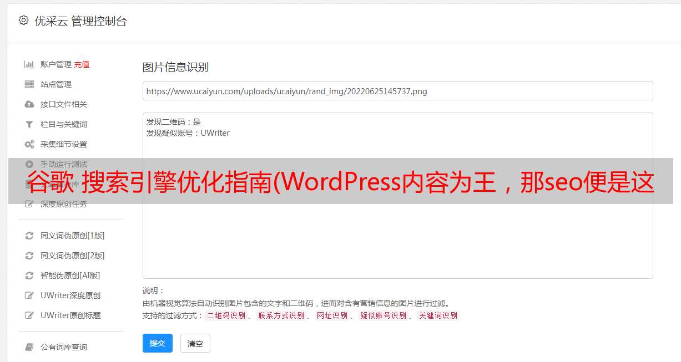
Task: Click inside the recognition result text area
Action: coord(397,196)
